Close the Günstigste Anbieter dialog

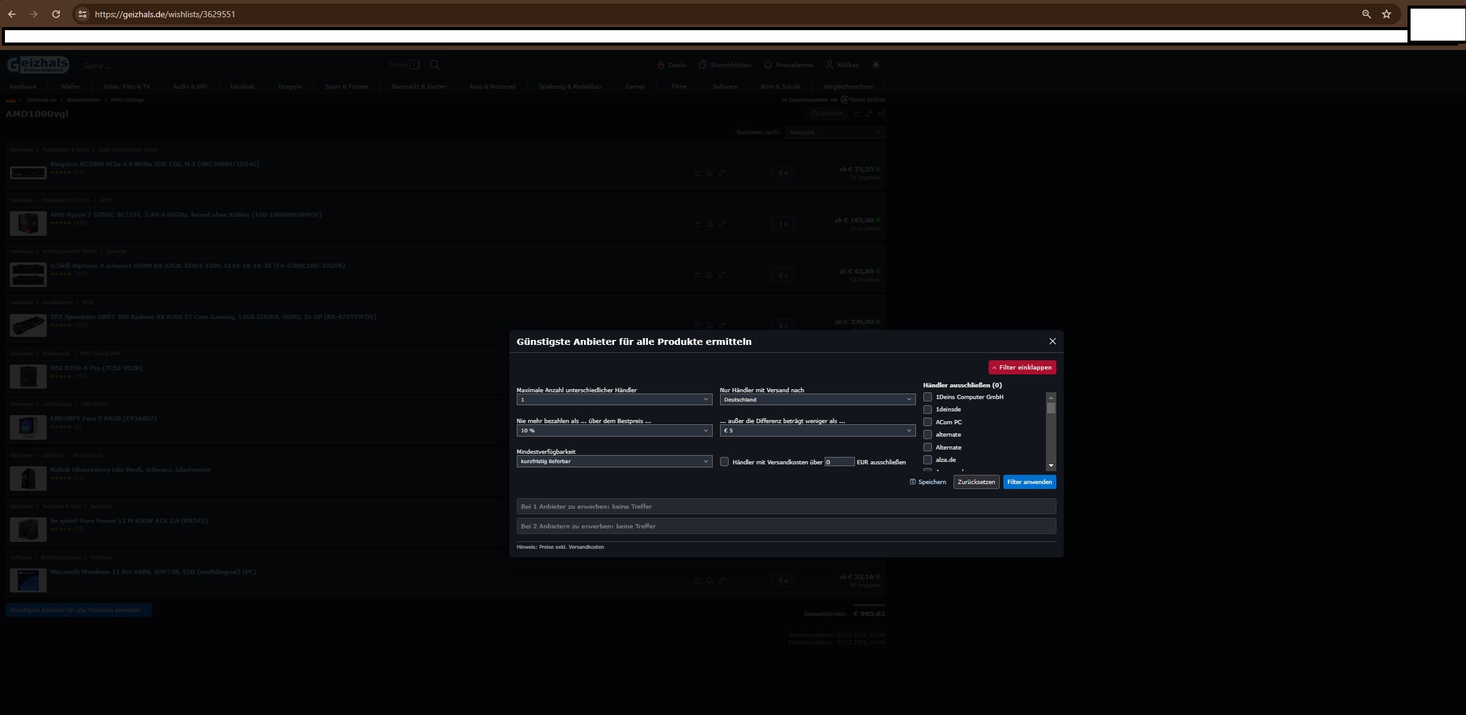click(1052, 341)
